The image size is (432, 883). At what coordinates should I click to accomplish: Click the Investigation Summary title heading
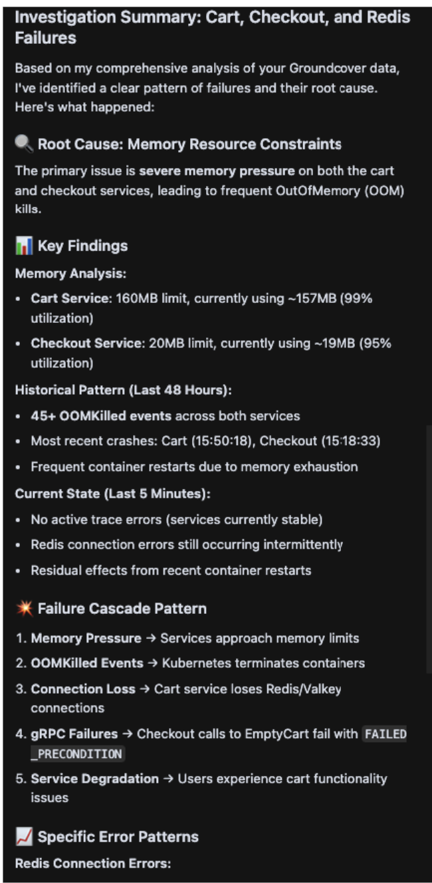tap(213, 27)
